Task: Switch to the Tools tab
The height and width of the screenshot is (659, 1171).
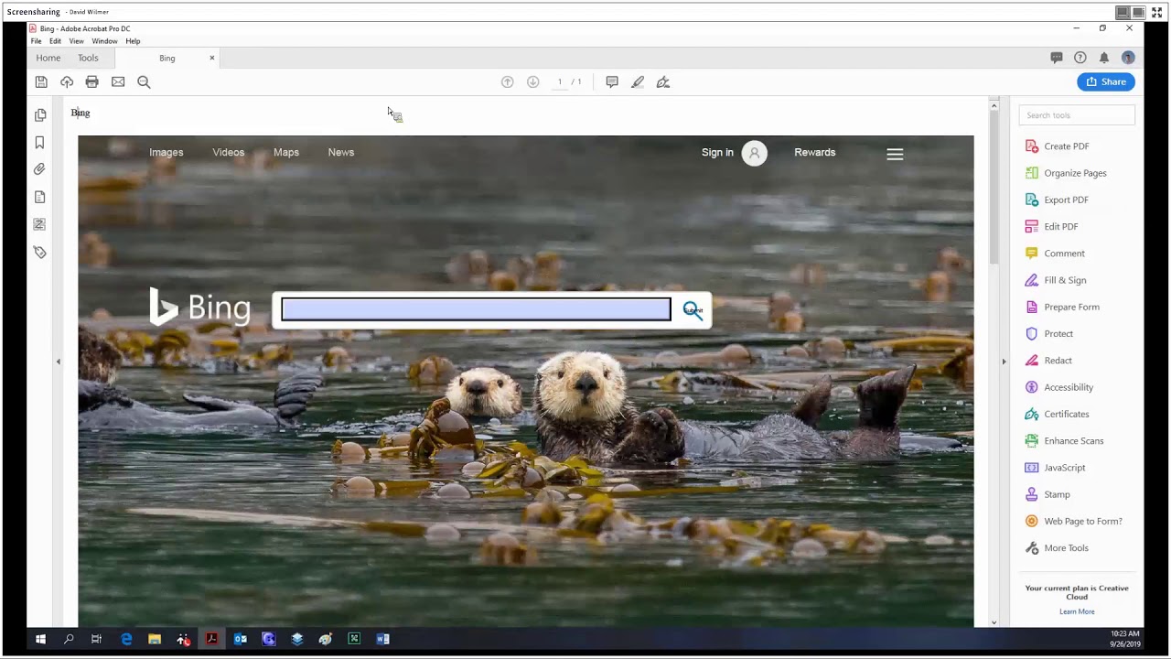Action: coord(88,58)
